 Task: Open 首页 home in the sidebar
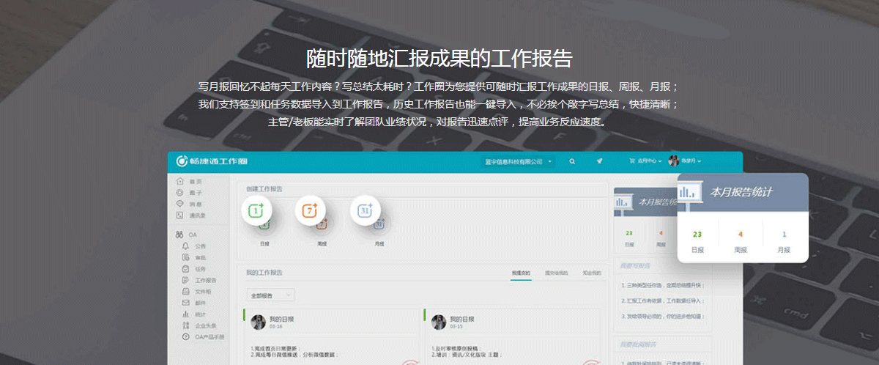point(195,181)
